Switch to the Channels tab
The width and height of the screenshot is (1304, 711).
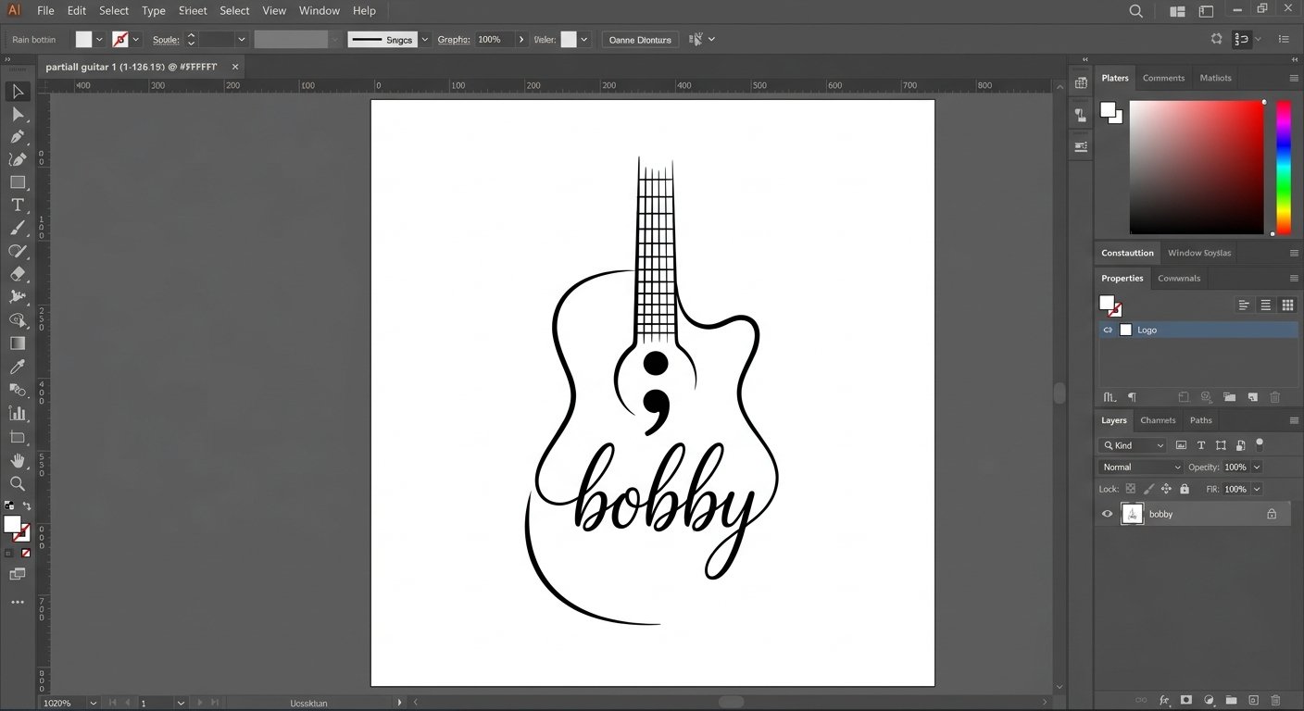point(1158,420)
